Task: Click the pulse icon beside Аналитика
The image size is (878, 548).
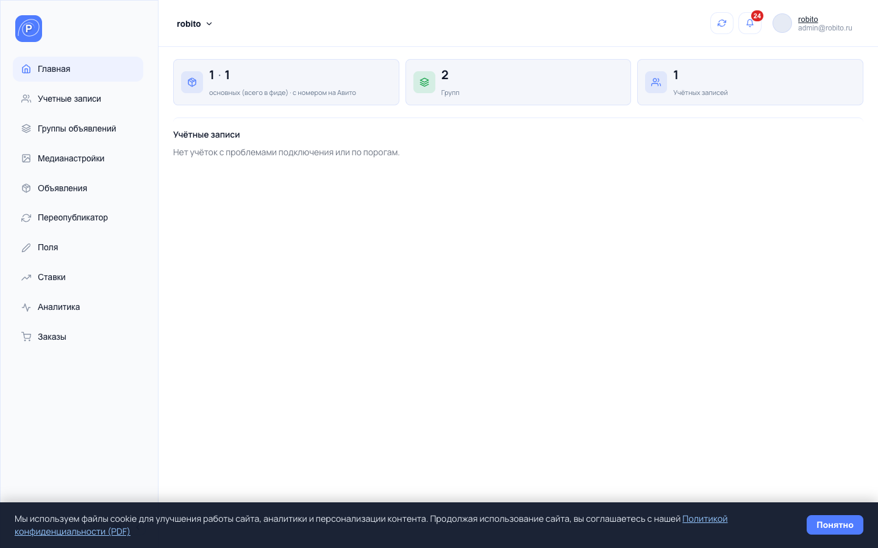Action: click(x=26, y=307)
